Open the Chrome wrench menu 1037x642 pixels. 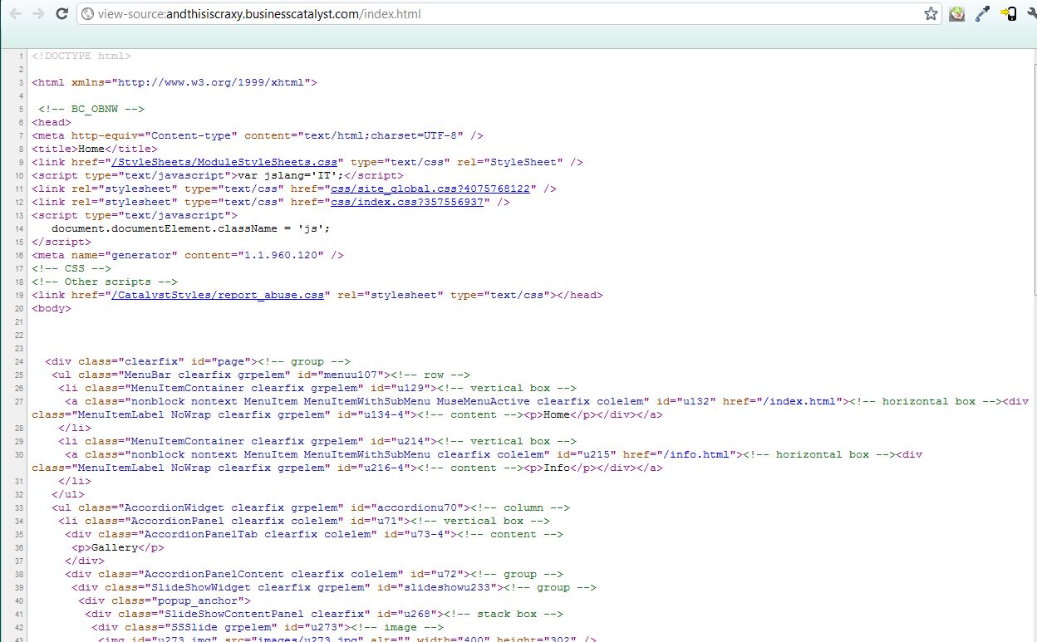pos(1031,13)
